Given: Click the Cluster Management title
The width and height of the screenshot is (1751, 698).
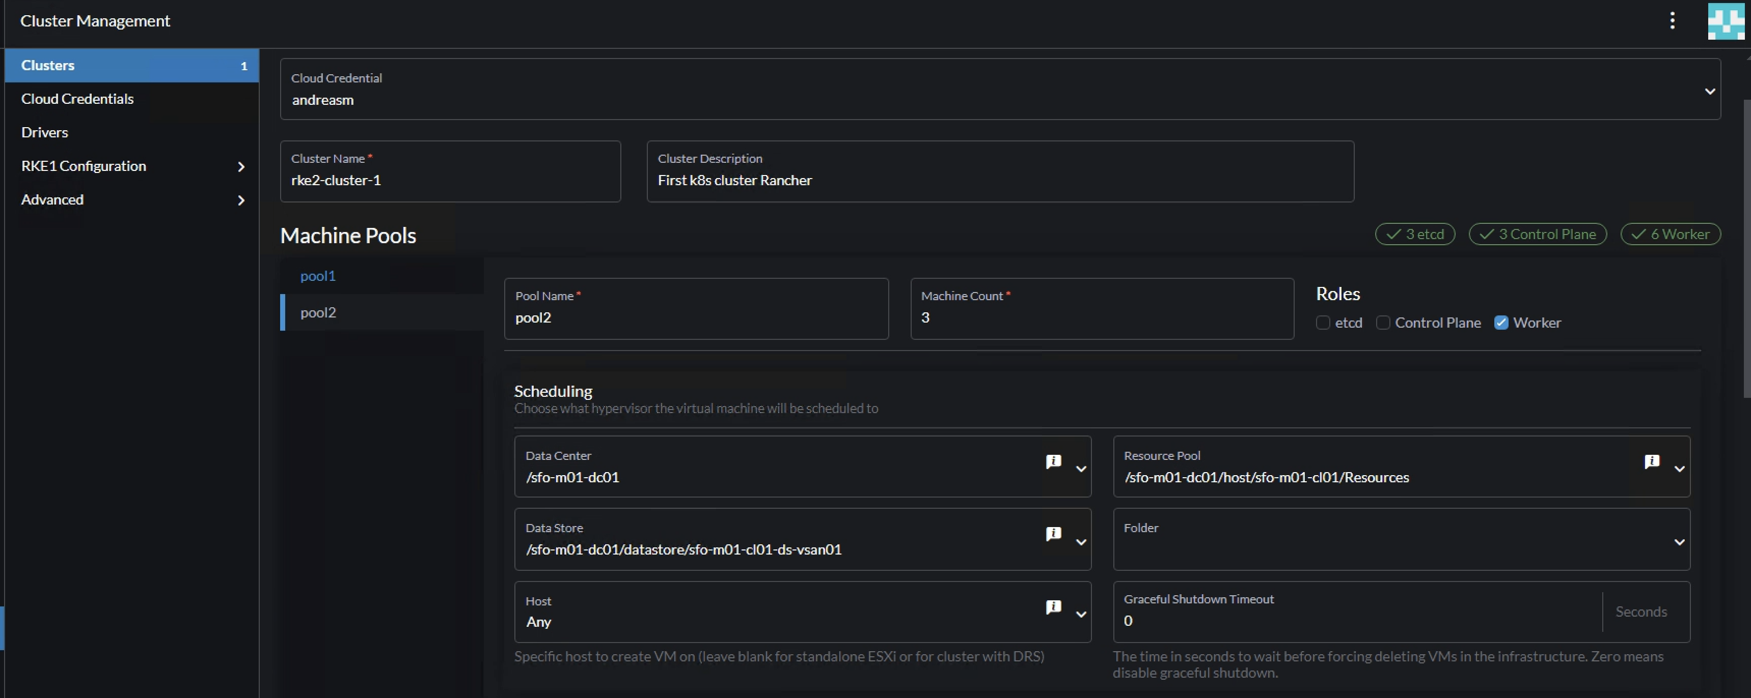Looking at the screenshot, I should coord(95,21).
